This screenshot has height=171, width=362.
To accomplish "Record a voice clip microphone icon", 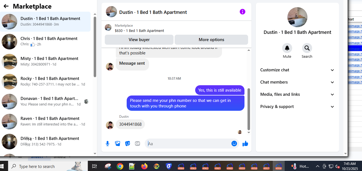I will 108,144.
